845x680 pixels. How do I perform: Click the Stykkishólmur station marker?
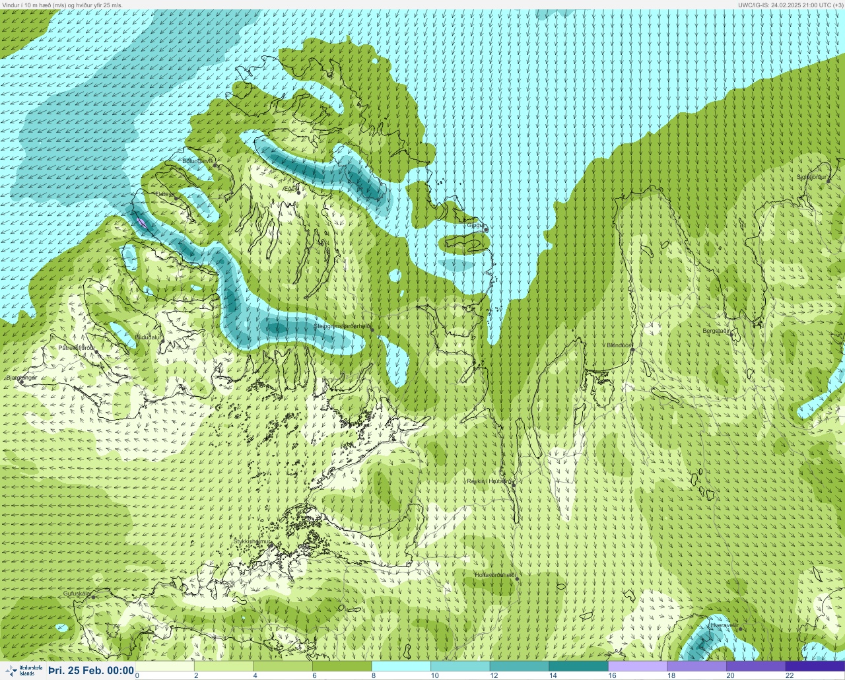[270, 545]
